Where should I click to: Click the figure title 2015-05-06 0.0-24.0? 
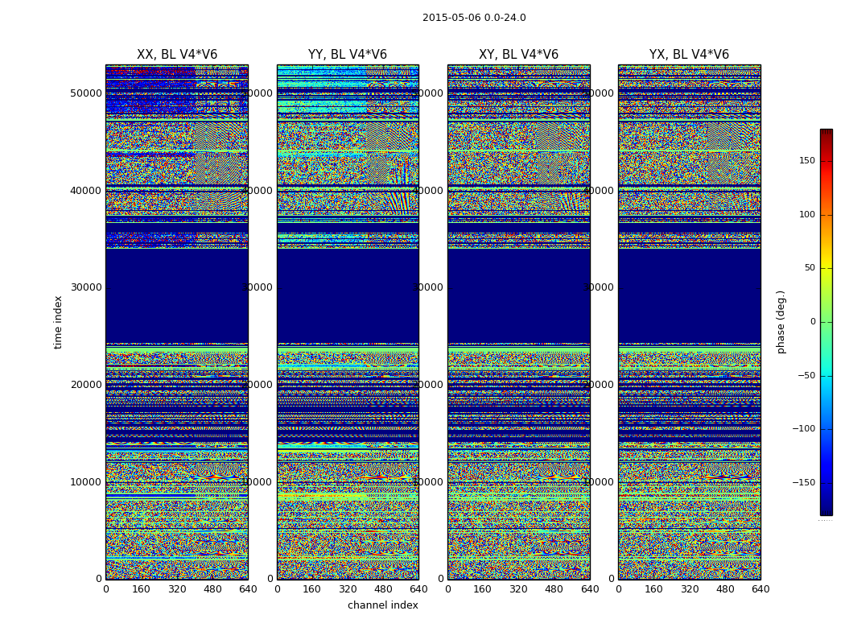click(474, 18)
